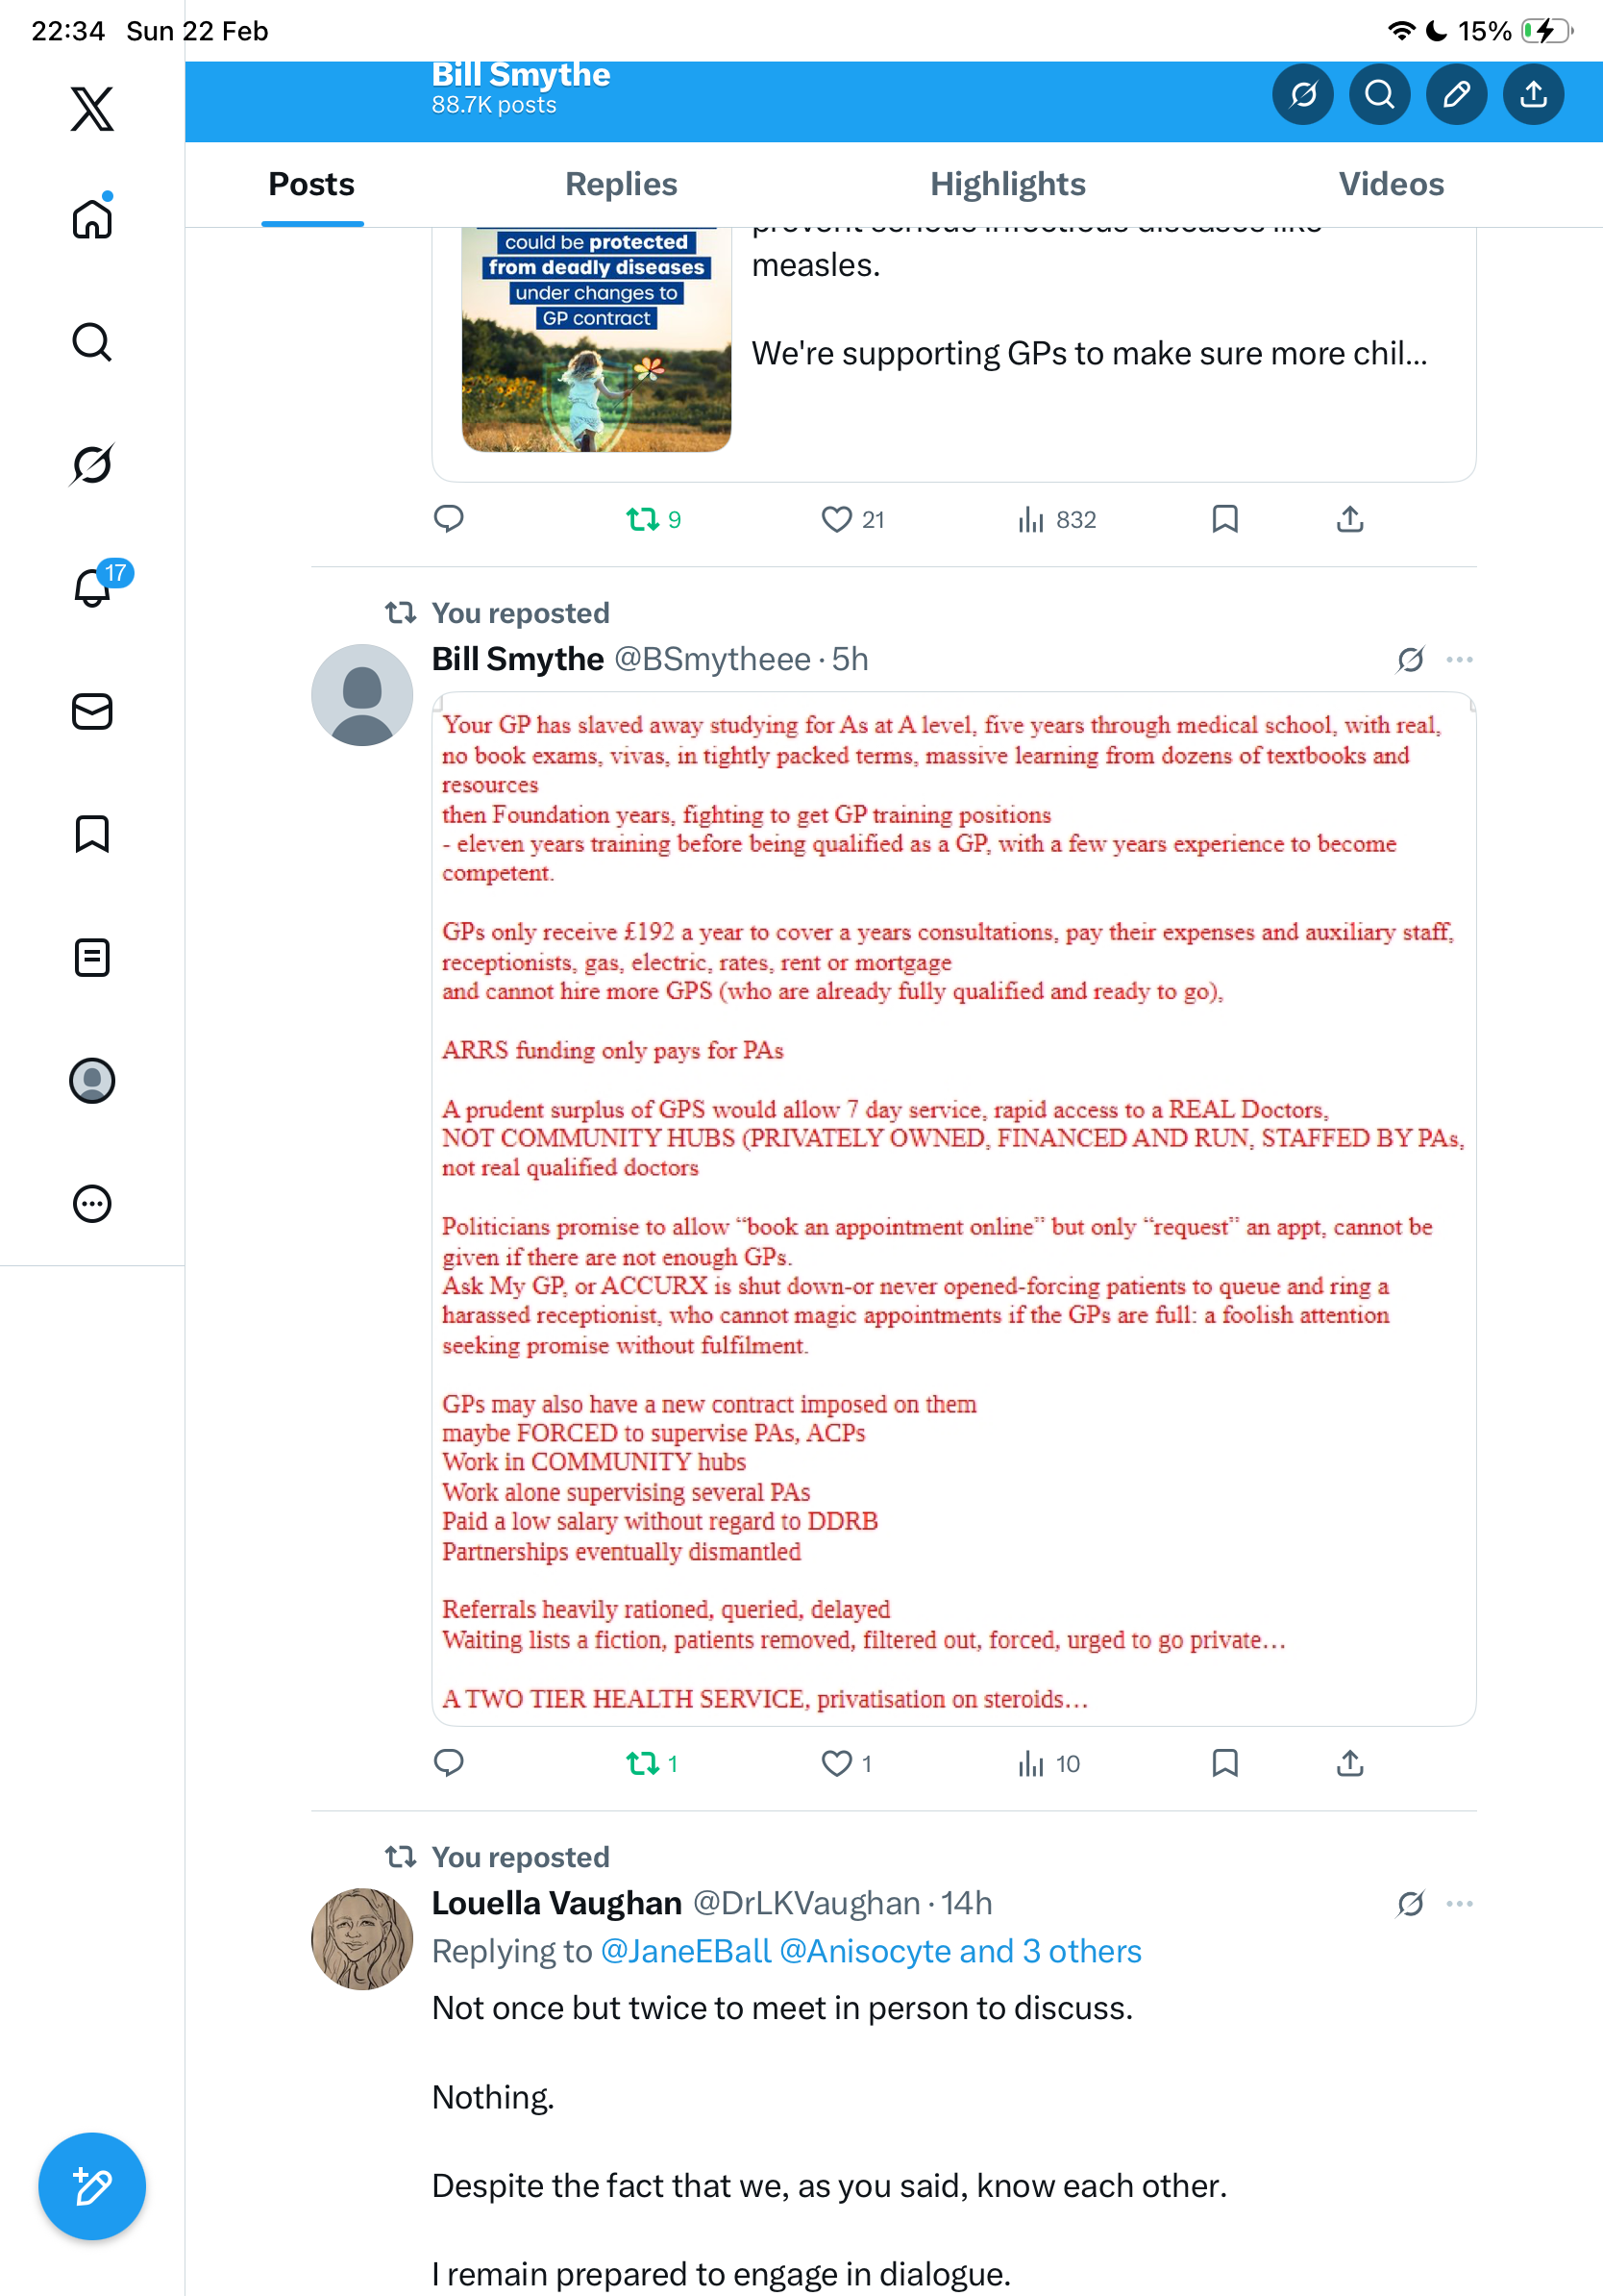Image resolution: width=1603 pixels, height=2296 pixels.
Task: Open Bookmarks in the sidebar
Action: [92, 834]
